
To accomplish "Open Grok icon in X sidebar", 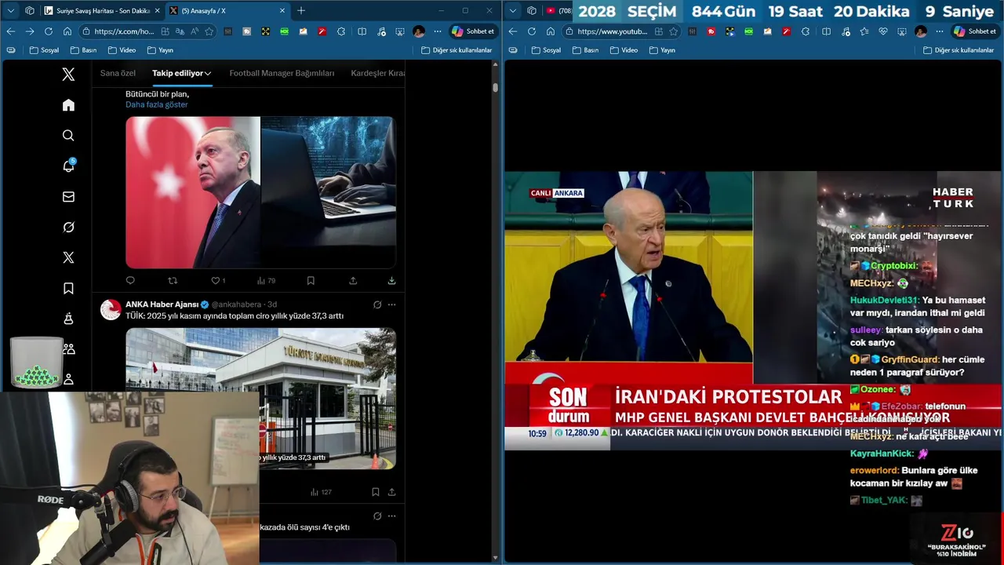I will (68, 228).
